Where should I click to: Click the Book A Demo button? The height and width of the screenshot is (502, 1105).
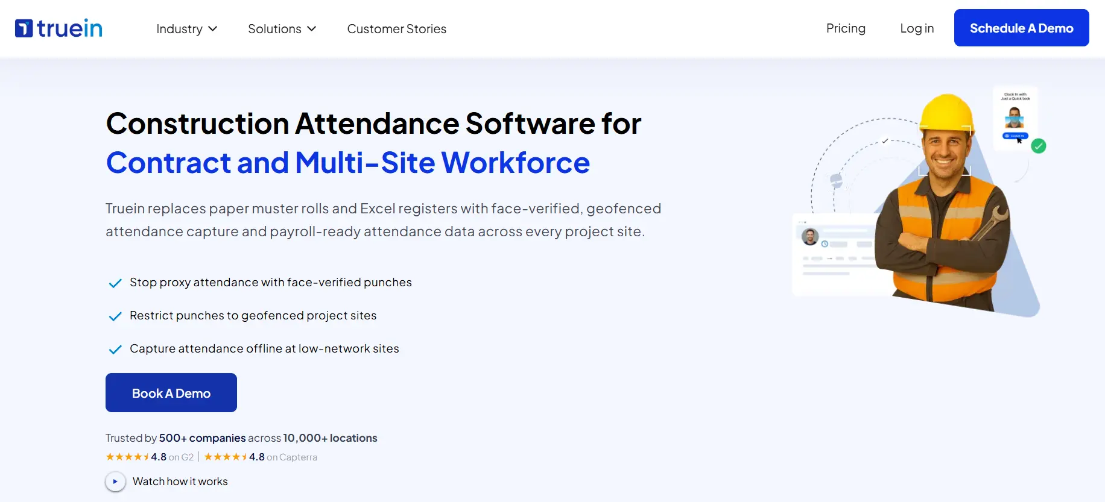pyautogui.click(x=171, y=393)
